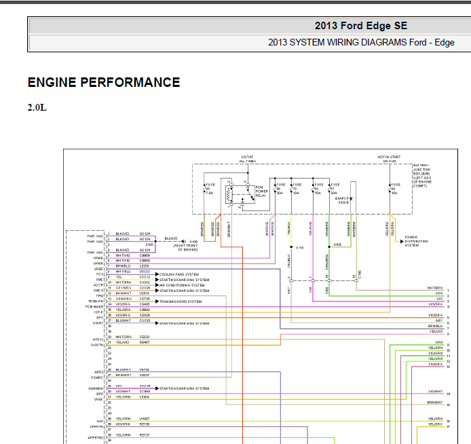The image size is (471, 444).
Task: Click the Hot At All Times label
Action: (x=248, y=159)
